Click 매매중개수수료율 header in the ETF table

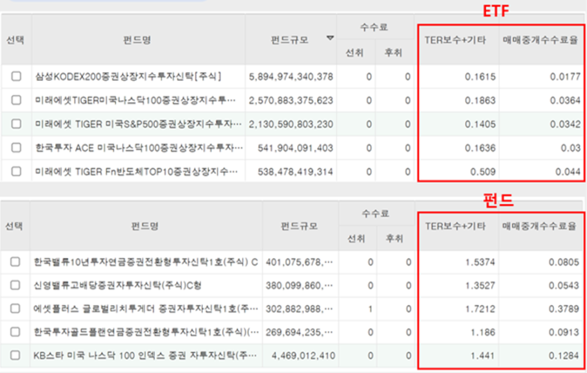[541, 40]
